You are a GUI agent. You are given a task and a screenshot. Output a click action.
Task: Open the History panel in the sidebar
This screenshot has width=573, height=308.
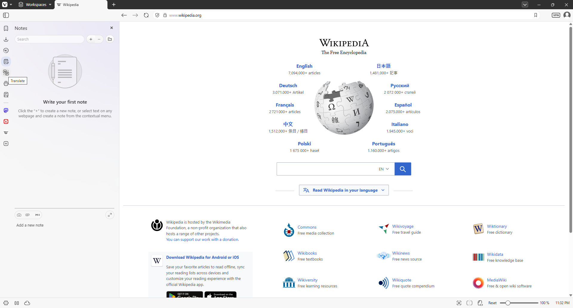pos(6,50)
